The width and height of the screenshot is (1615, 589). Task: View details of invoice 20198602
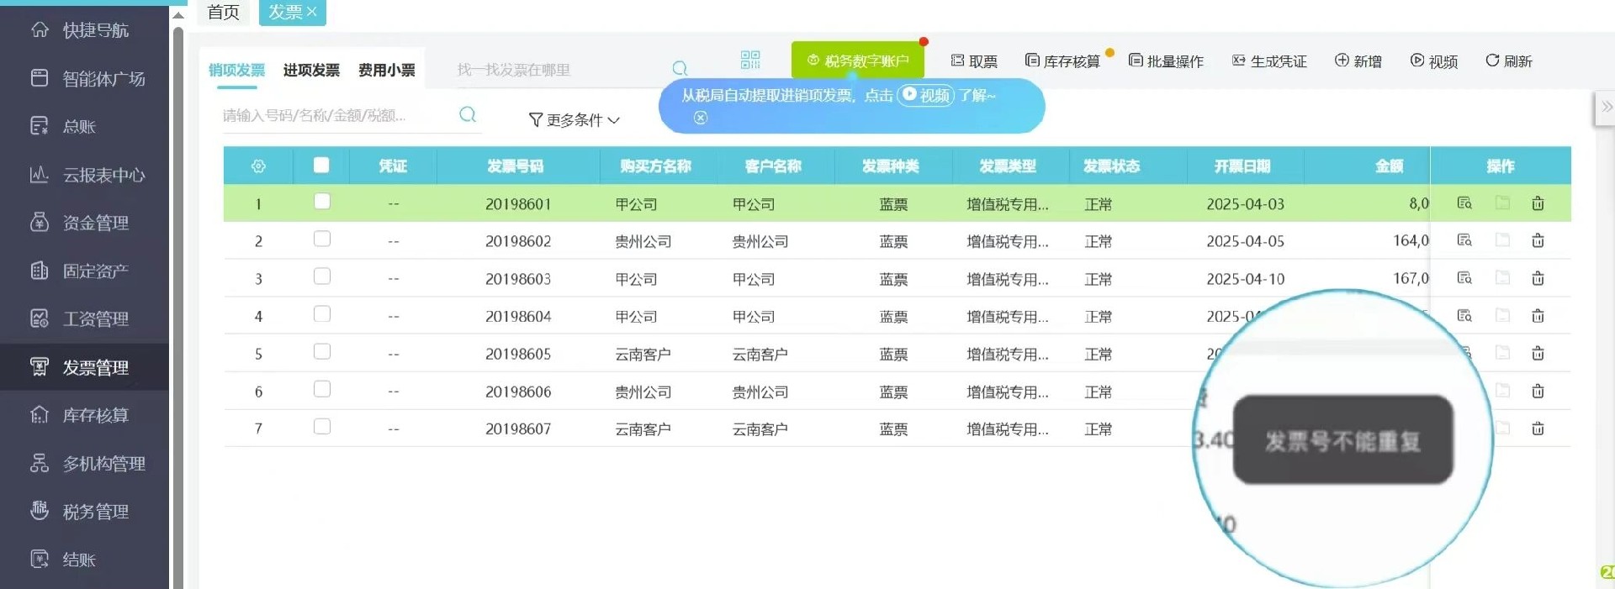click(x=1464, y=240)
